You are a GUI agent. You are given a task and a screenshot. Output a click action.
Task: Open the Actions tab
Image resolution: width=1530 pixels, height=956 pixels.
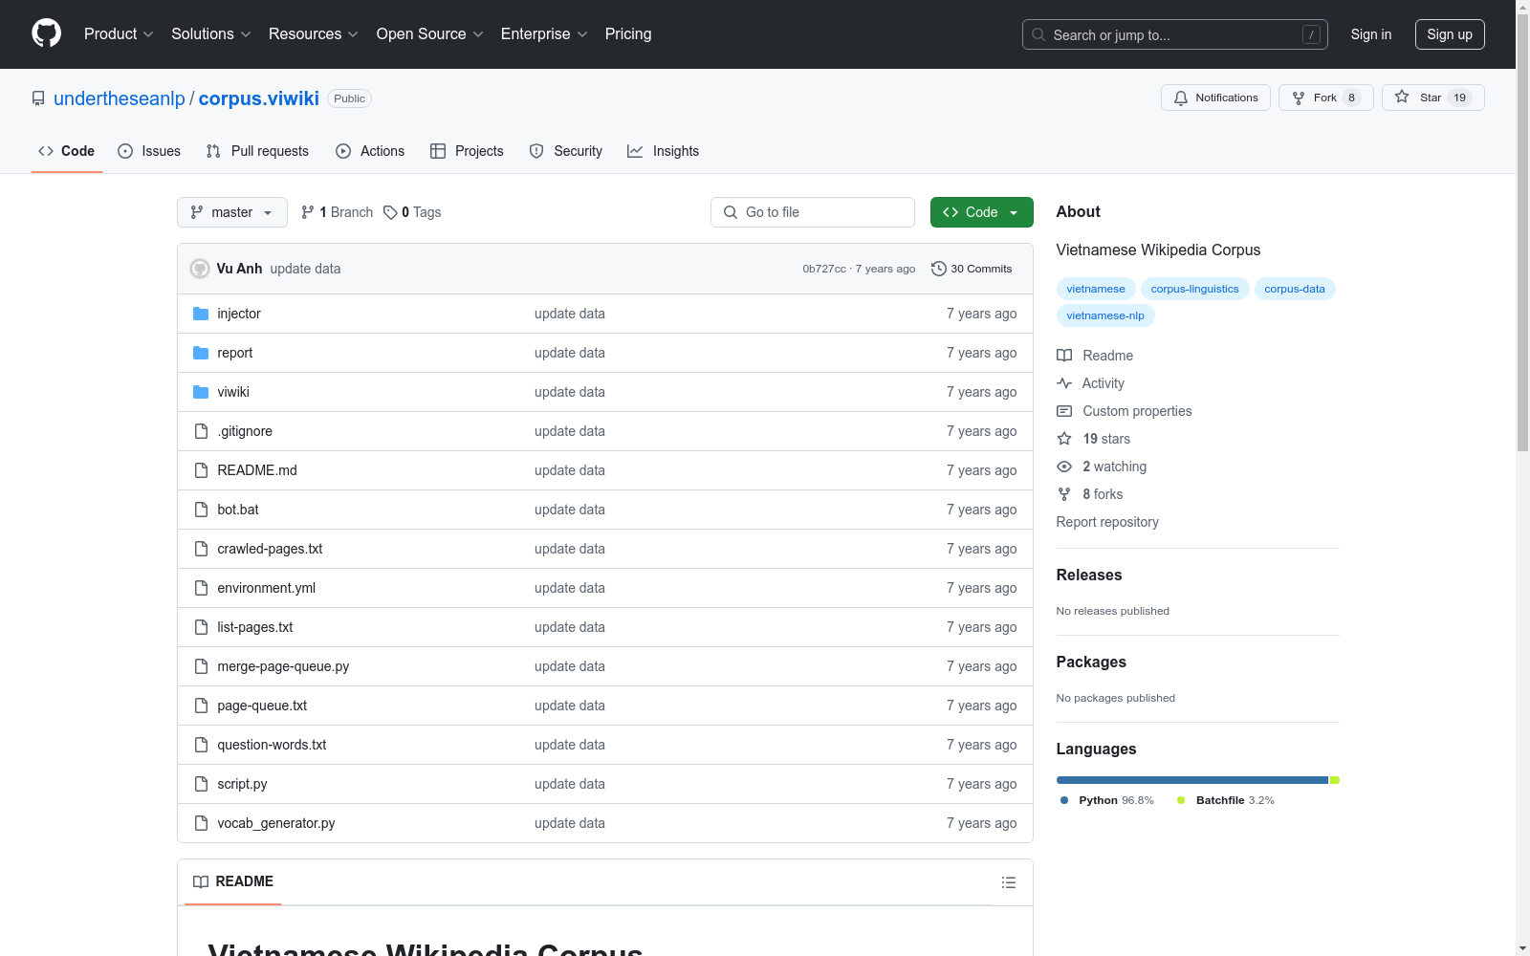point(370,151)
